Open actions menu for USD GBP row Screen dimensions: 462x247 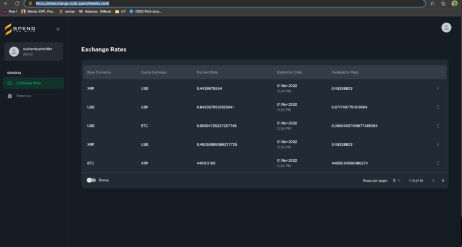click(x=438, y=107)
